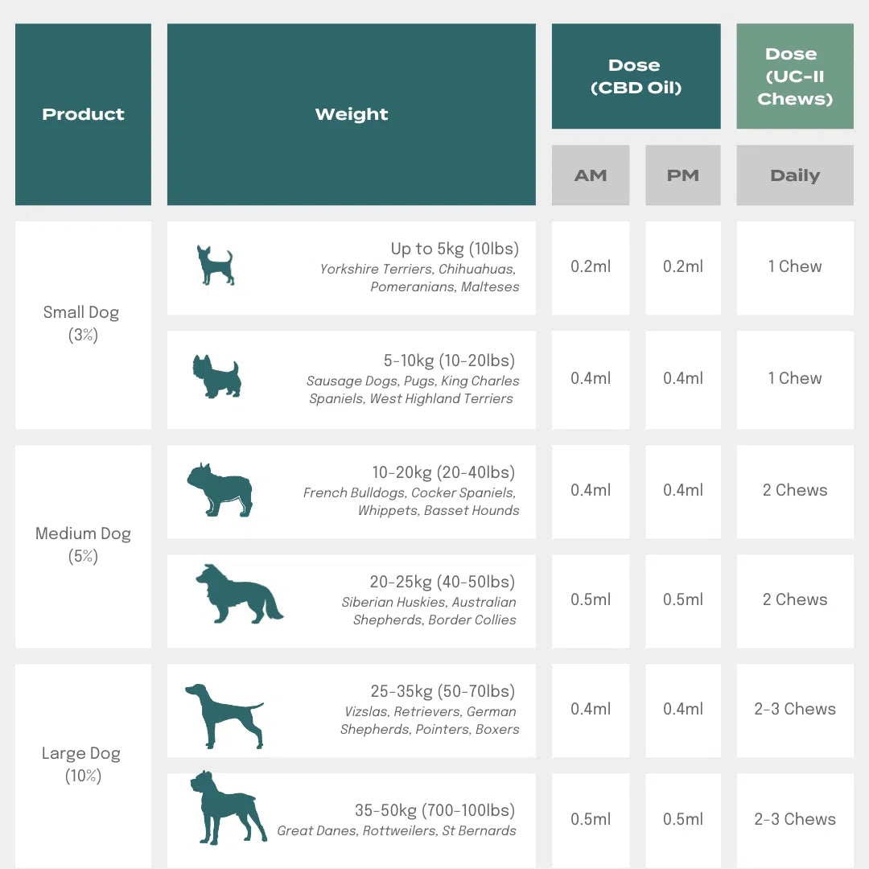Click the Border Collie silhouette icon

pyautogui.click(x=238, y=595)
